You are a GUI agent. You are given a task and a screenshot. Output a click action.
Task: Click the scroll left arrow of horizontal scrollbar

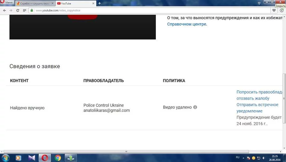click(2, 152)
